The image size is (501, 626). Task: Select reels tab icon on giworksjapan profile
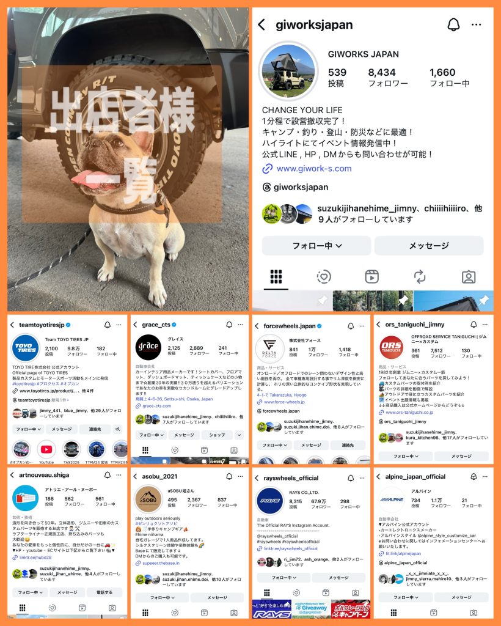point(371,277)
